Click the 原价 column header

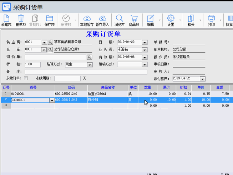[x=166, y=88]
